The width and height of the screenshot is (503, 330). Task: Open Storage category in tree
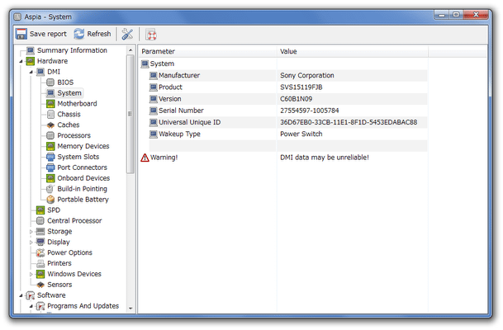point(59,231)
